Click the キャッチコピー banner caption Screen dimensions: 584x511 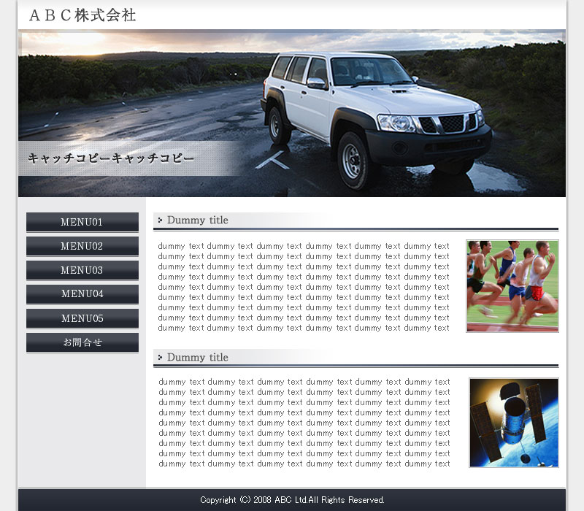click(x=111, y=158)
